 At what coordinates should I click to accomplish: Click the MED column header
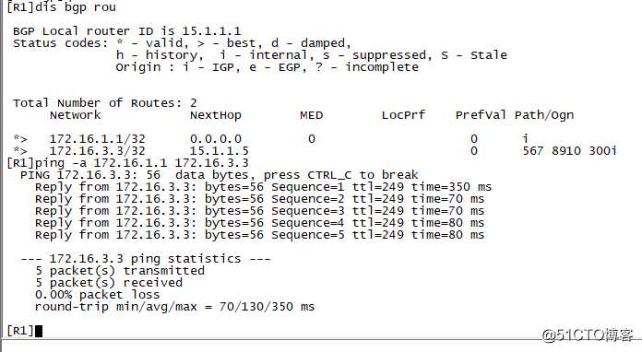pyautogui.click(x=312, y=115)
